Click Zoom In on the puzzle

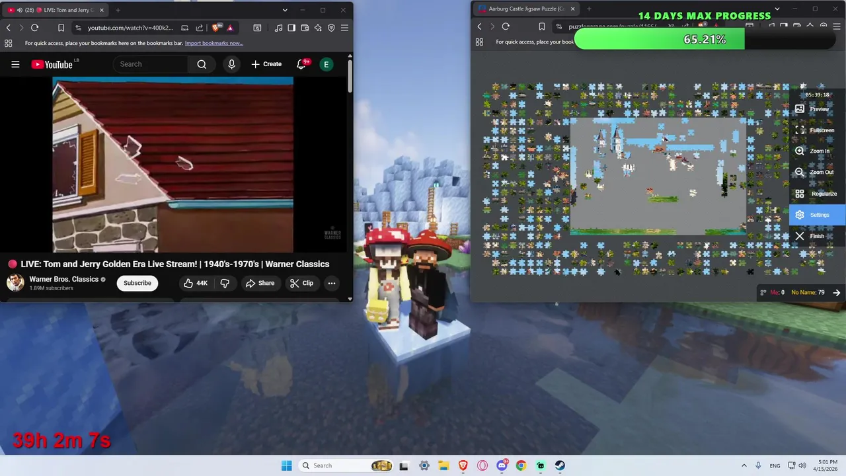pyautogui.click(x=818, y=151)
